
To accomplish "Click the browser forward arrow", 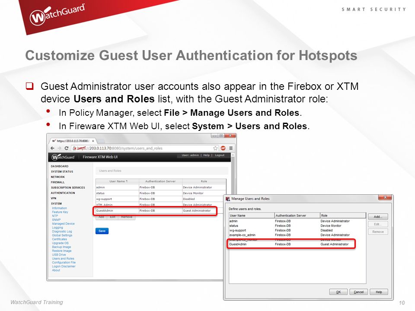I will [x=59, y=148].
